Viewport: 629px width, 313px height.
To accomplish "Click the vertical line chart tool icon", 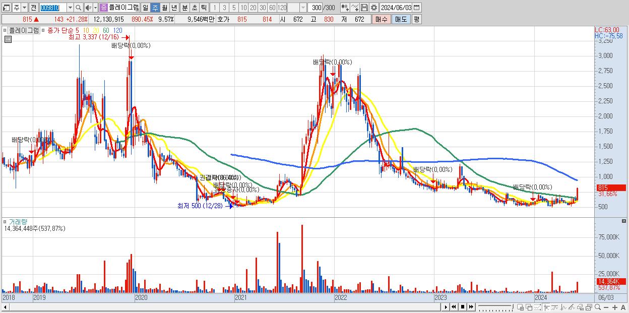I will (563, 307).
